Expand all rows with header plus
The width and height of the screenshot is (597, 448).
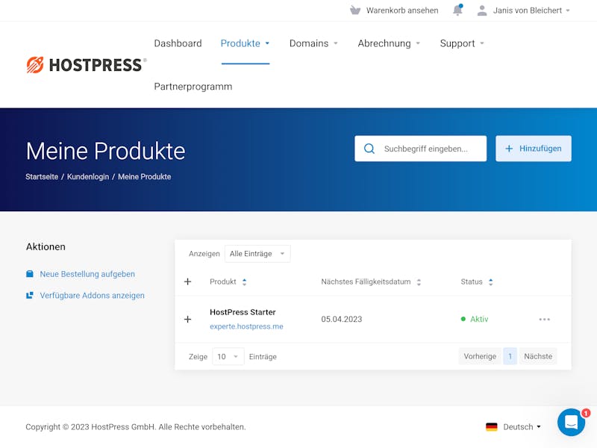tap(187, 281)
